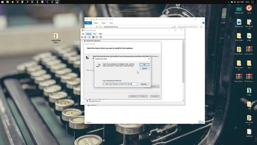The height and width of the screenshot is (145, 257).
Task: Select the New folder (4) desktop icon
Action: coord(239,65)
